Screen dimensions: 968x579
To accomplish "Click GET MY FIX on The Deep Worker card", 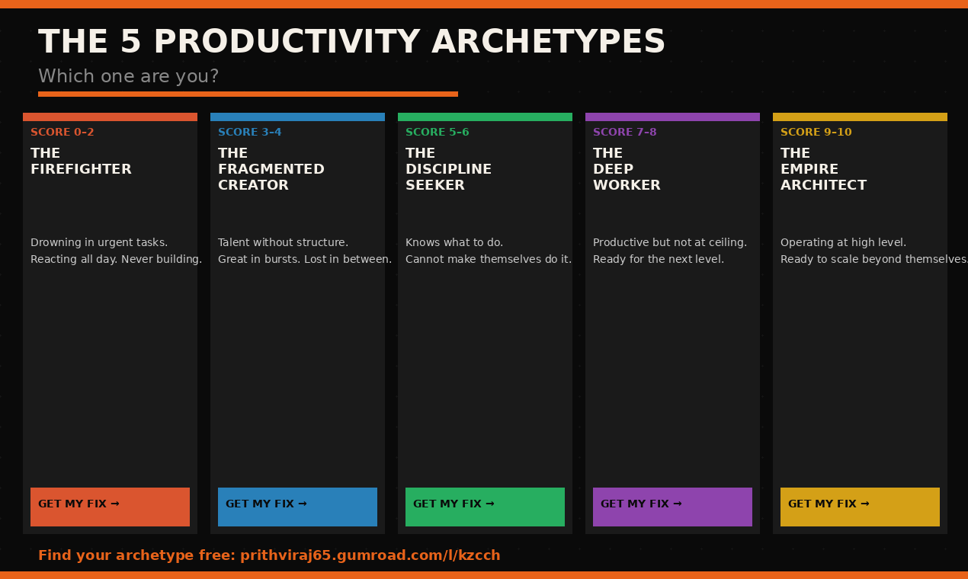I will click(x=672, y=507).
